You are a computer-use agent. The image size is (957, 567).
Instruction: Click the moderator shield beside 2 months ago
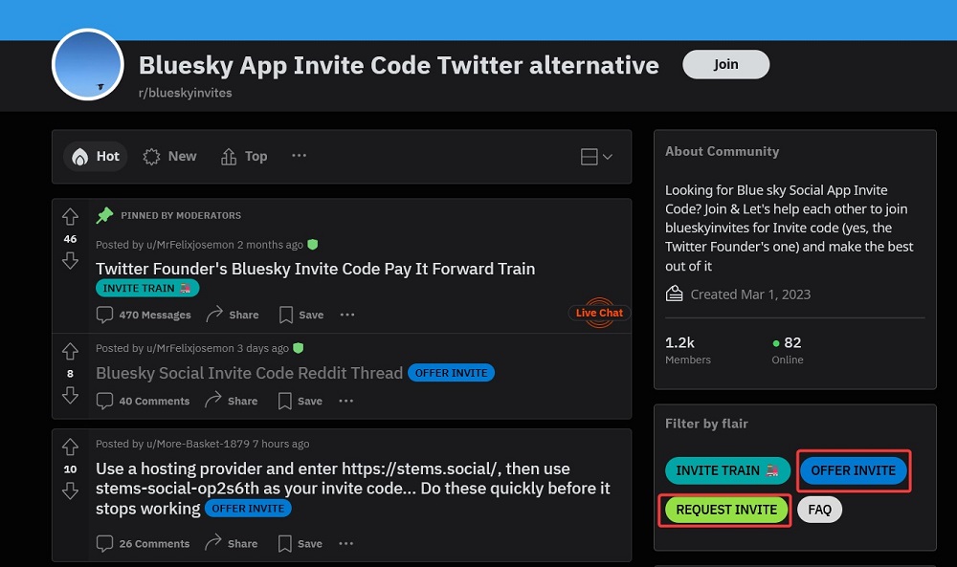(313, 245)
